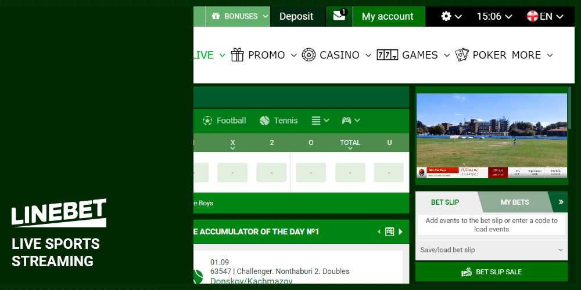
Task: Open the Bonuses dropdown
Action: coord(238,16)
